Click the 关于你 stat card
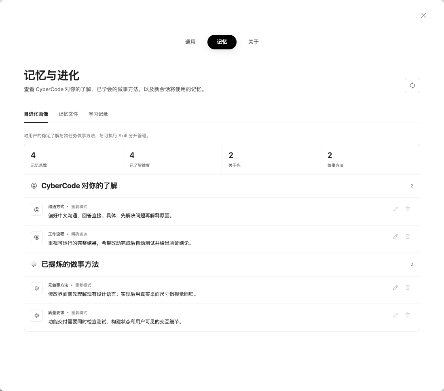The width and height of the screenshot is (444, 391). coord(271,159)
